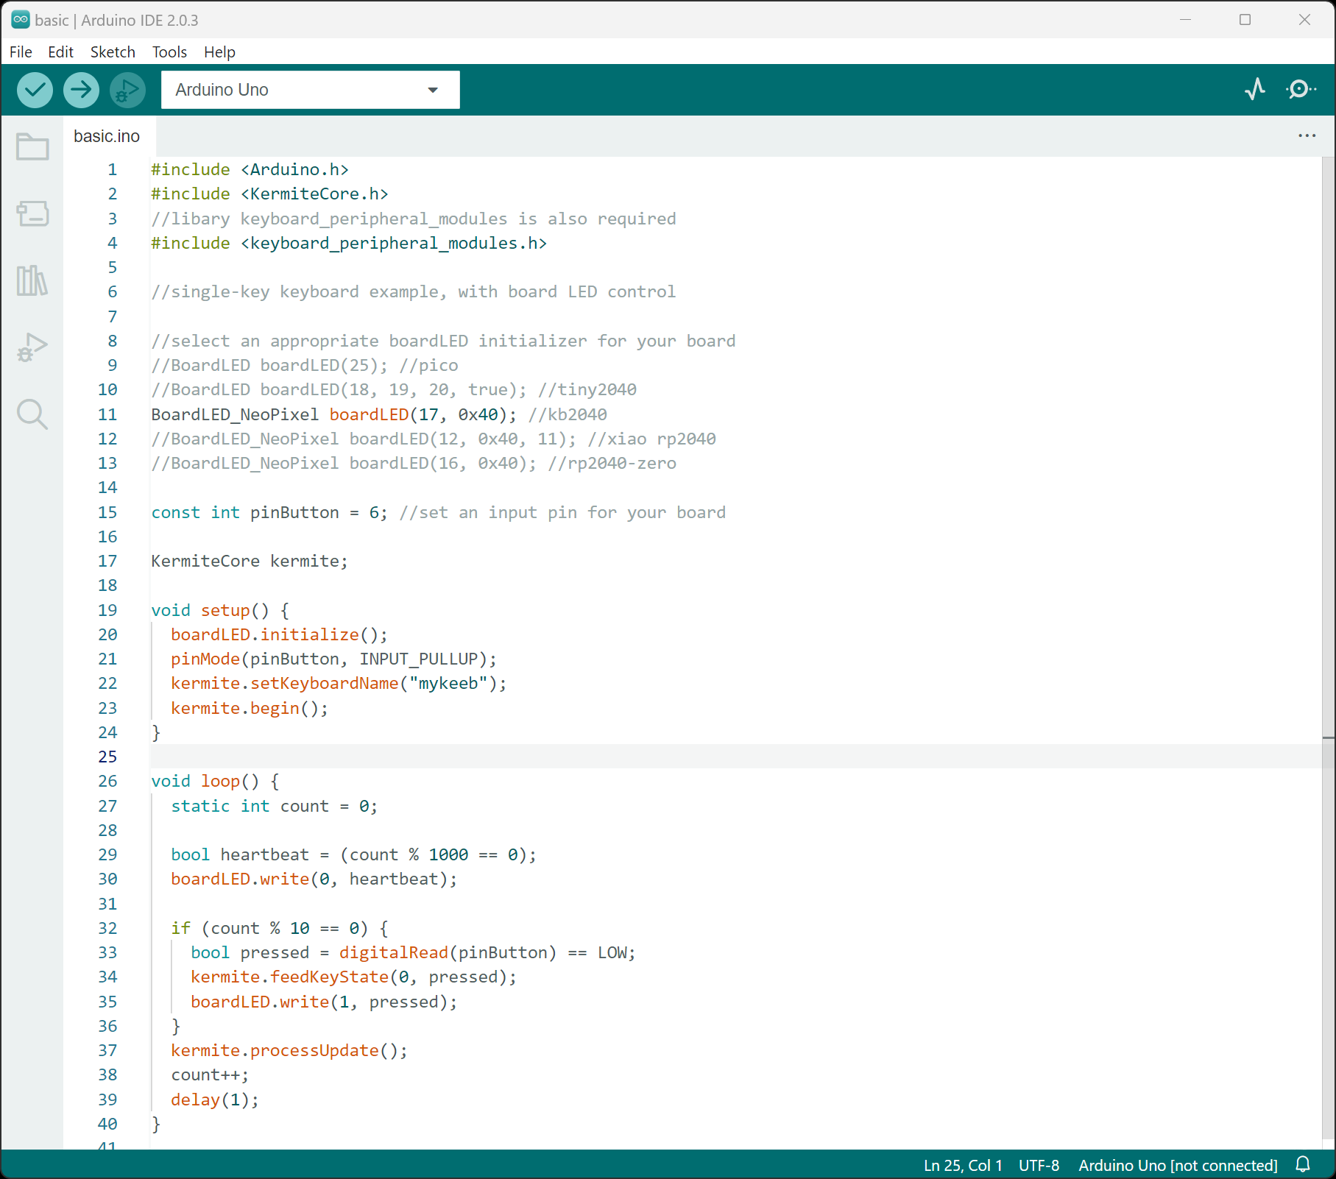This screenshot has width=1336, height=1179.
Task: Click the kermite.begin(); line
Action: coord(250,708)
